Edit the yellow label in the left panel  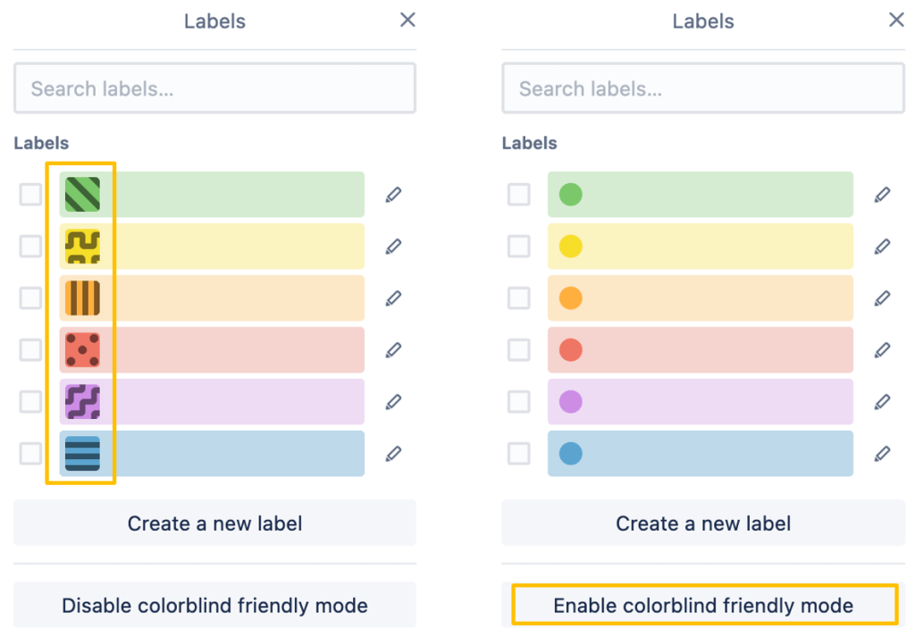click(393, 246)
